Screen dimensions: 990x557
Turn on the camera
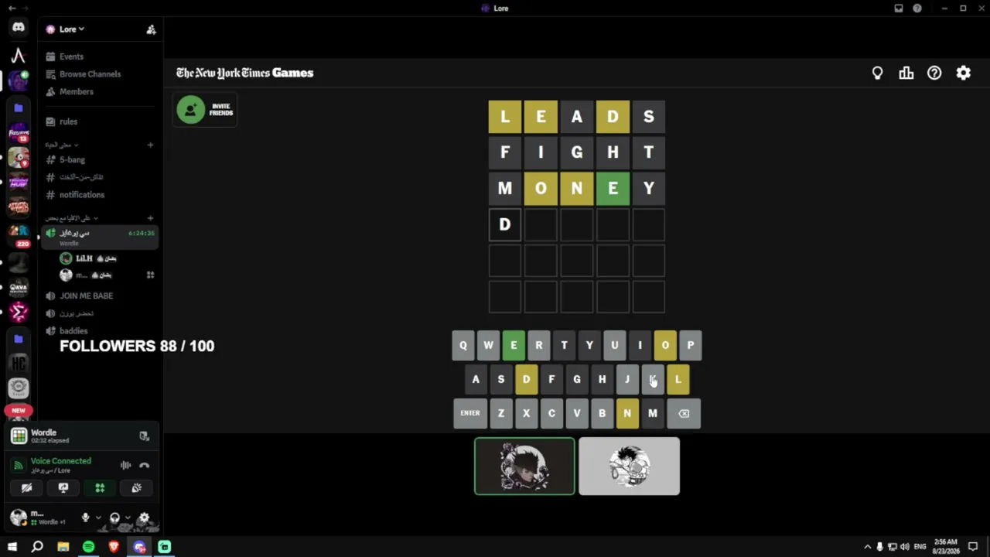[26, 488]
